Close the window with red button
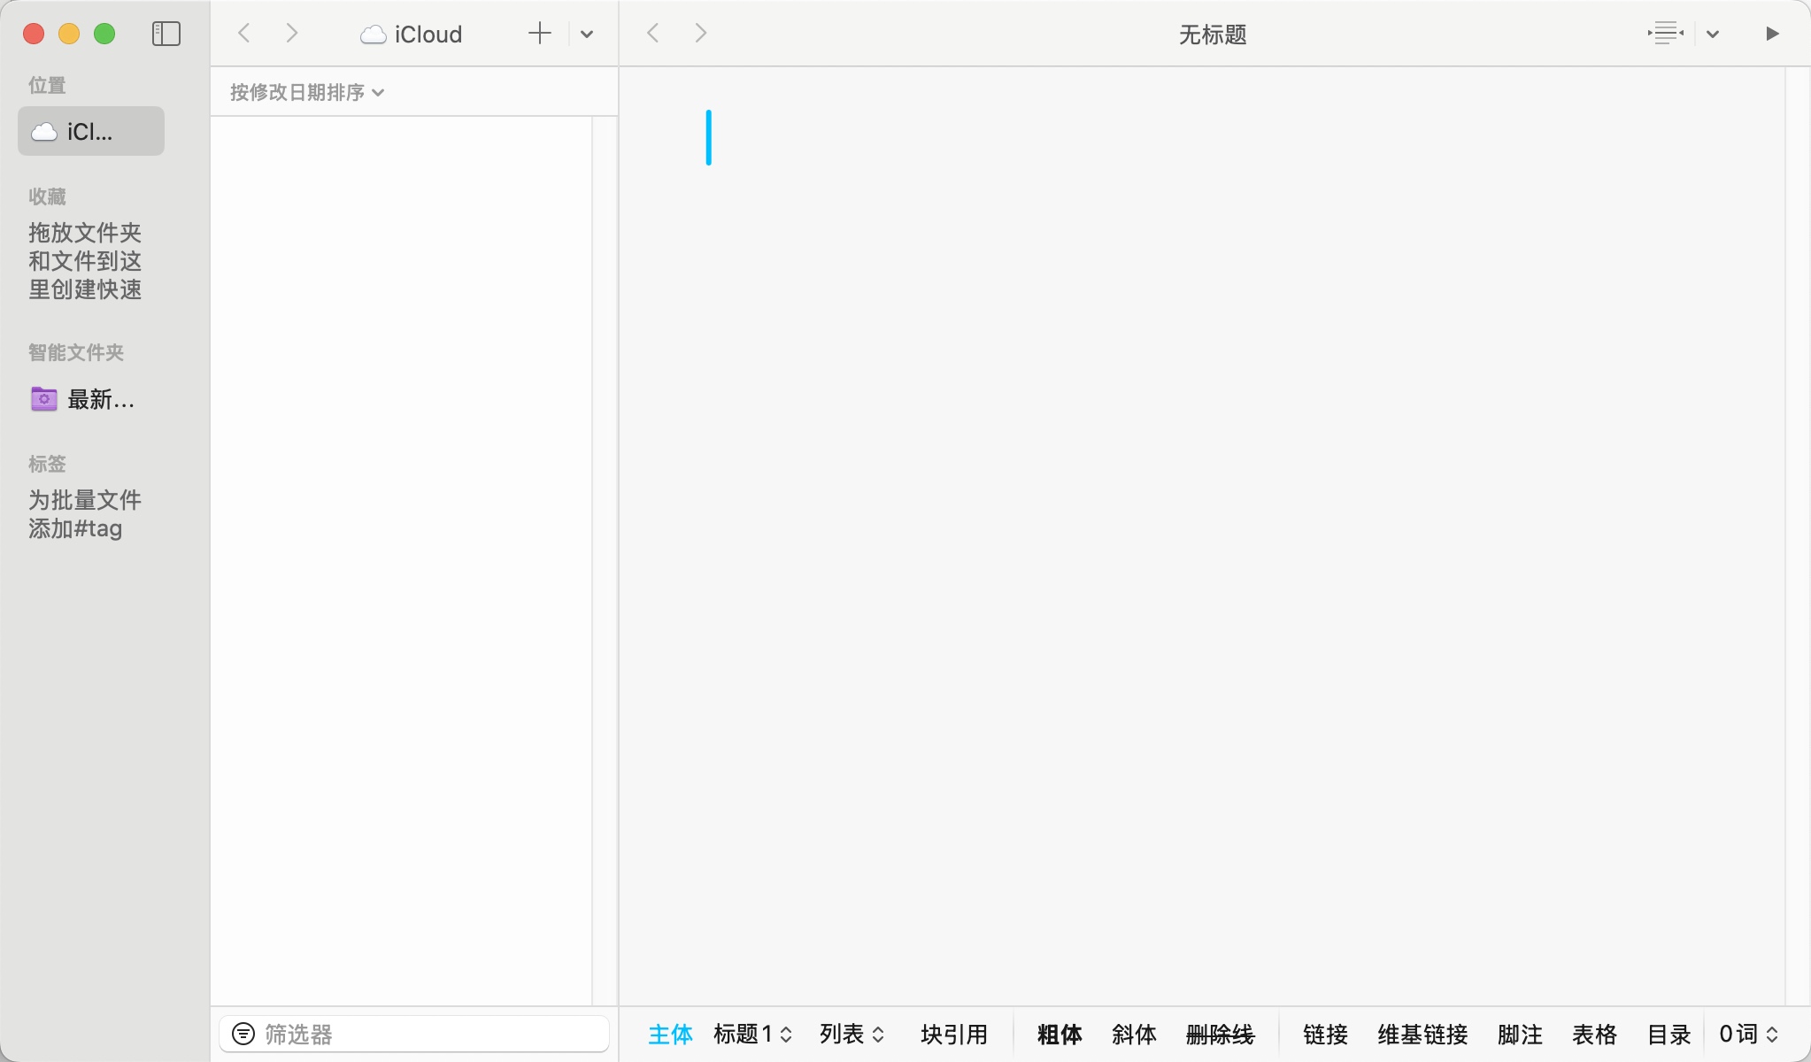Image resolution: width=1811 pixels, height=1062 pixels. click(x=34, y=34)
